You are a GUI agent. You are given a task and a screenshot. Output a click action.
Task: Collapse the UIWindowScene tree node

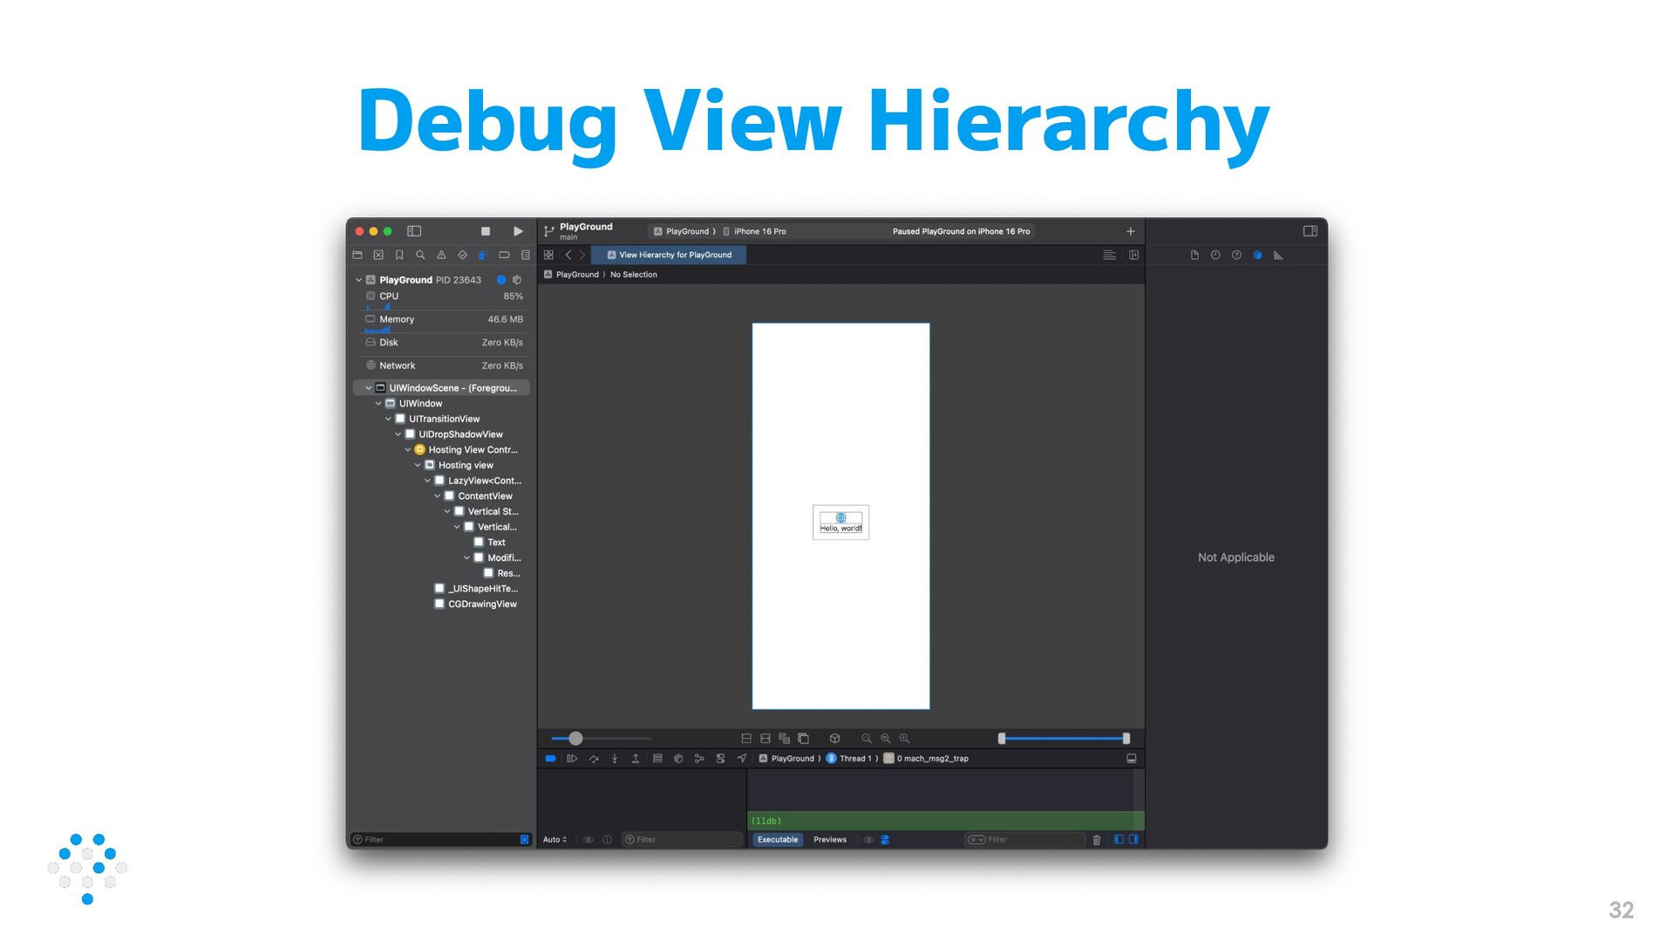(368, 388)
